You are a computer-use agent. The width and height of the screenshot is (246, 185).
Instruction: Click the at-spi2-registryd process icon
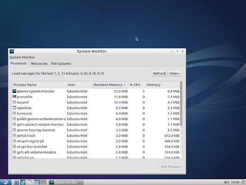(x=14, y=141)
